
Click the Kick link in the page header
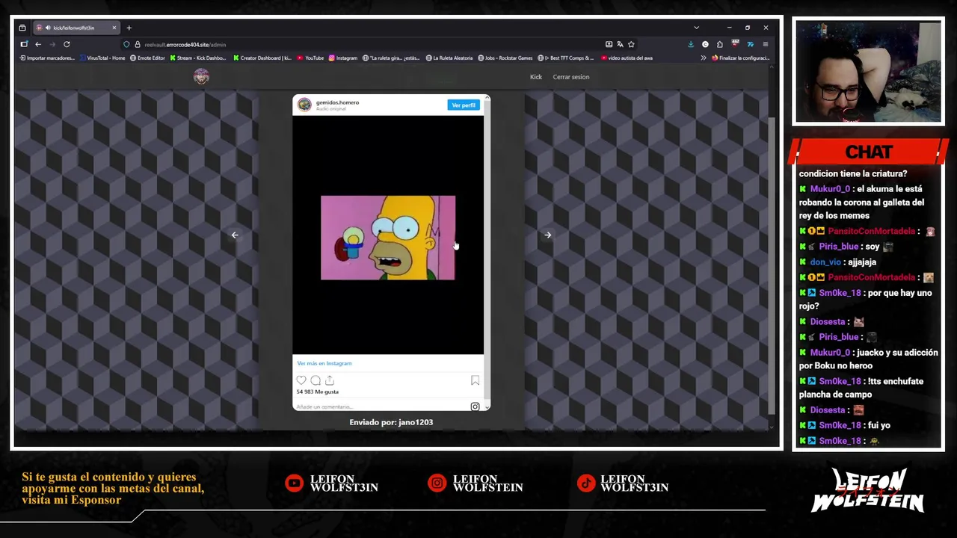[536, 77]
